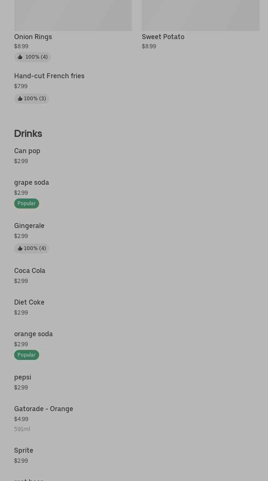Open the Onion Rings item photo
Viewport: 268px width, 481px height.
(73, 15)
